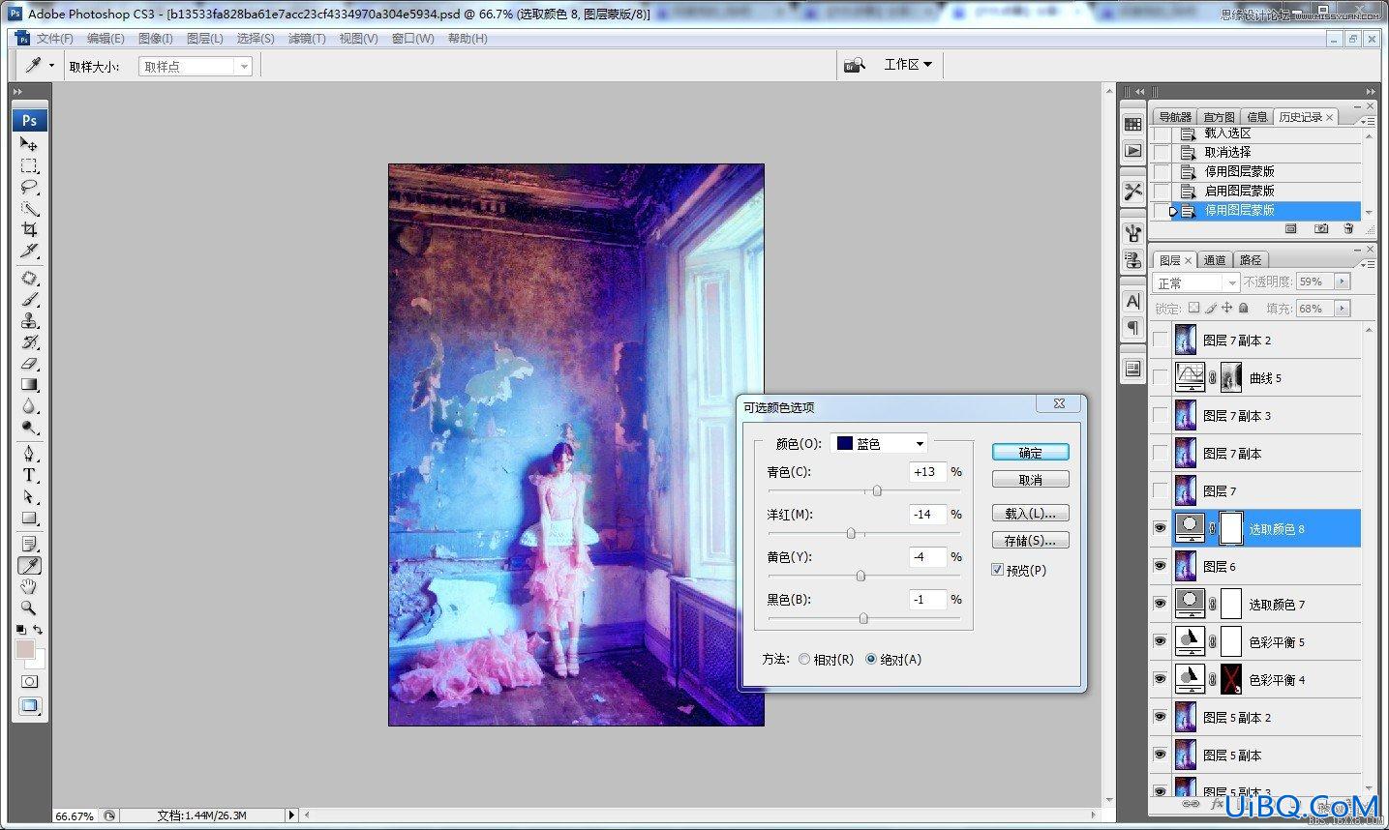Select the Crop tool
1389x830 pixels.
pyautogui.click(x=29, y=229)
